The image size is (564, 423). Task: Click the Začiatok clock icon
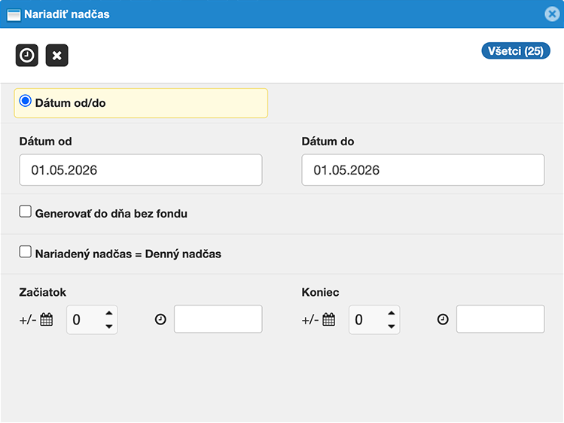pyautogui.click(x=160, y=319)
